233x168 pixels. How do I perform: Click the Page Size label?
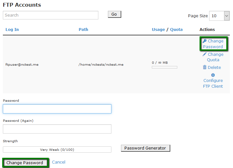198,16
